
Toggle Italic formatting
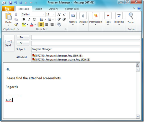point(29,19)
